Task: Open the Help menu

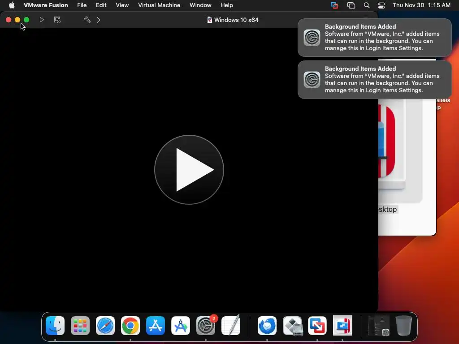Action: (226, 5)
